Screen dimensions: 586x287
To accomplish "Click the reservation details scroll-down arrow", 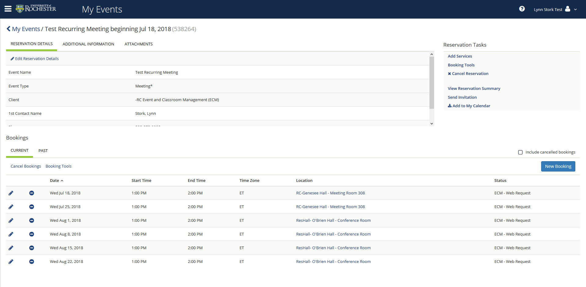I will 432,123.
